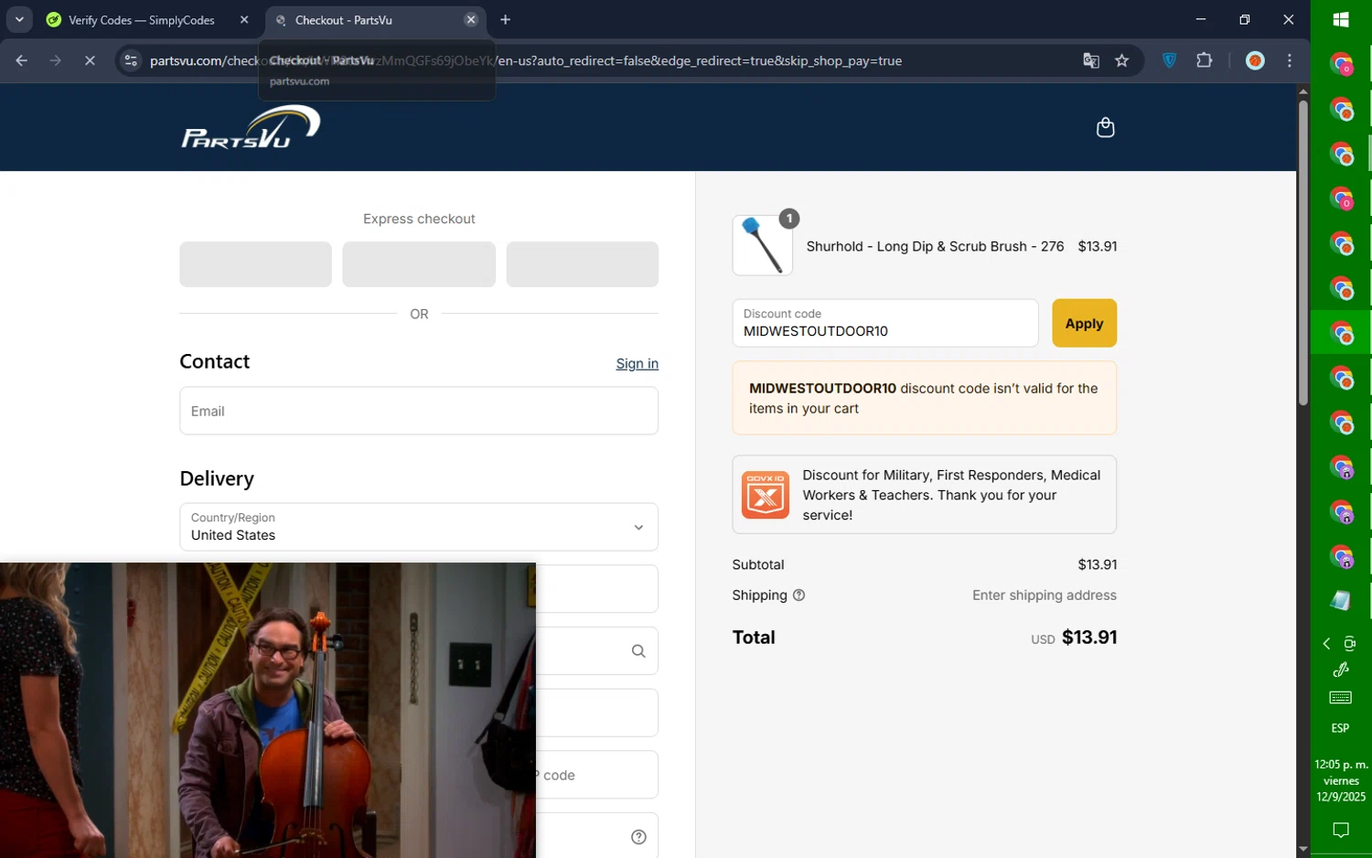Open the Bitwarden shield extension icon
Image resolution: width=1372 pixels, height=858 pixels.
tap(1169, 60)
